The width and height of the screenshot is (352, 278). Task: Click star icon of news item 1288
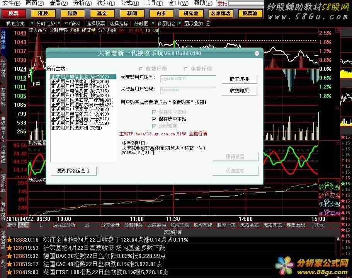tap(9, 240)
